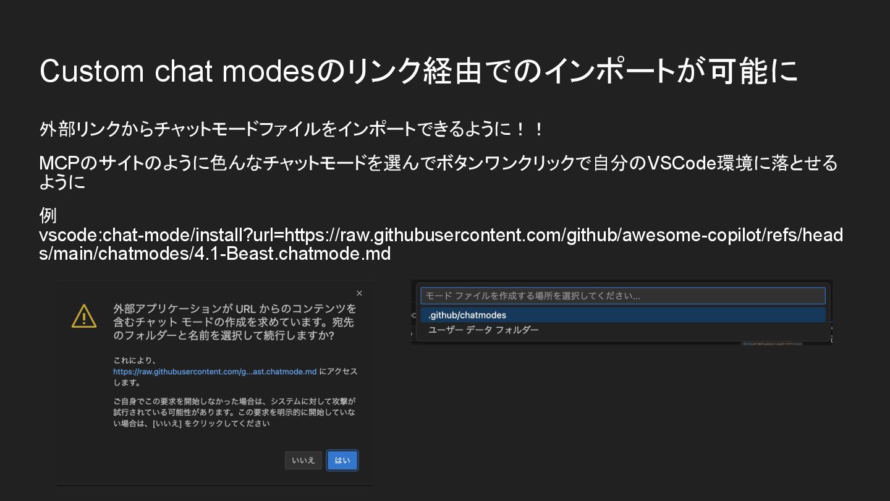Screen dimensions: 890x501
Task: Close the external application warning dialog
Action: pyautogui.click(x=359, y=293)
